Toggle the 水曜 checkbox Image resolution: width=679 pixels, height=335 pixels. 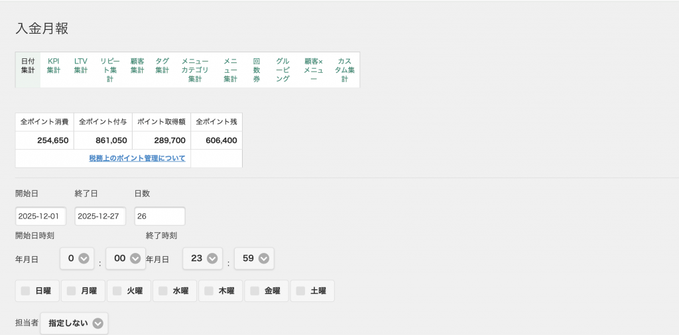(x=162, y=291)
